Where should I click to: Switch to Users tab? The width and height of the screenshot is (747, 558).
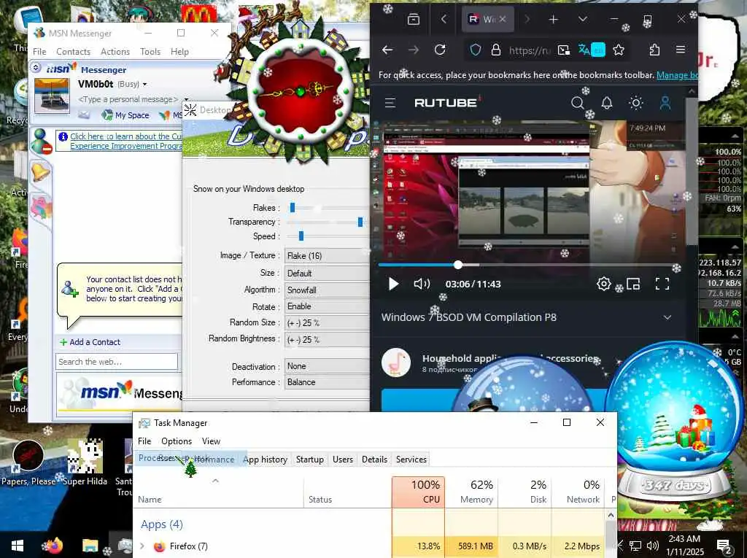coord(343,460)
